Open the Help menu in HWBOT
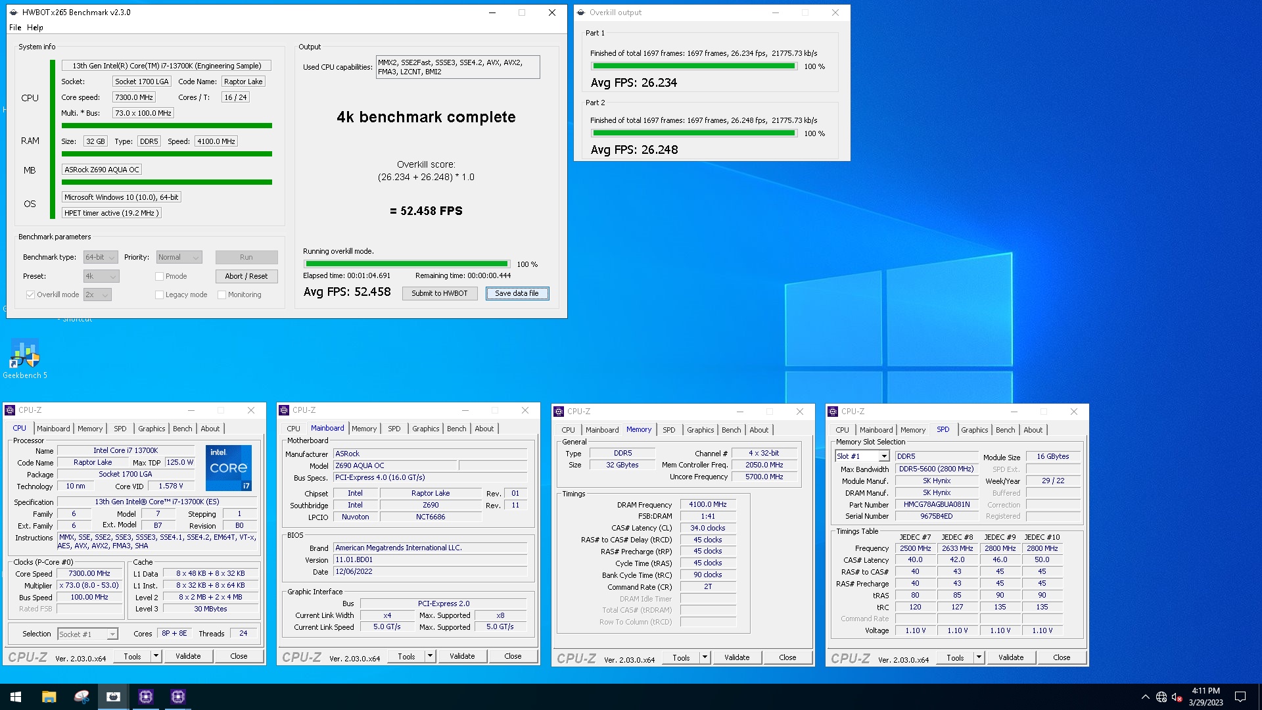The width and height of the screenshot is (1262, 710). [35, 28]
